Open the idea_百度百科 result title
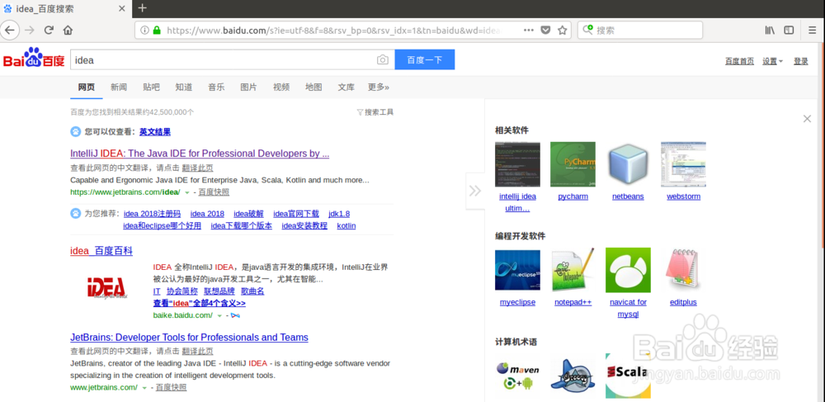 click(101, 251)
